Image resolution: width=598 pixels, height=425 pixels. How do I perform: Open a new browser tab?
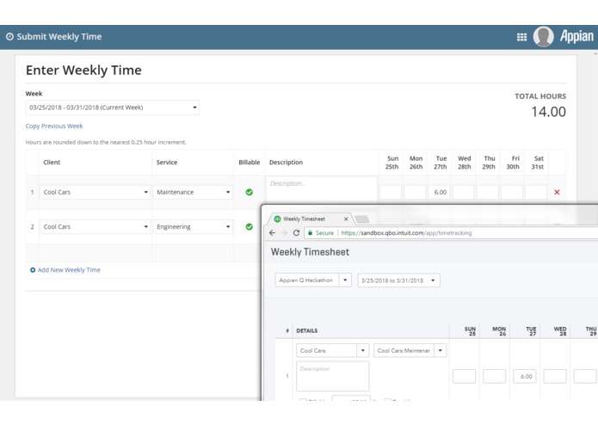point(361,219)
